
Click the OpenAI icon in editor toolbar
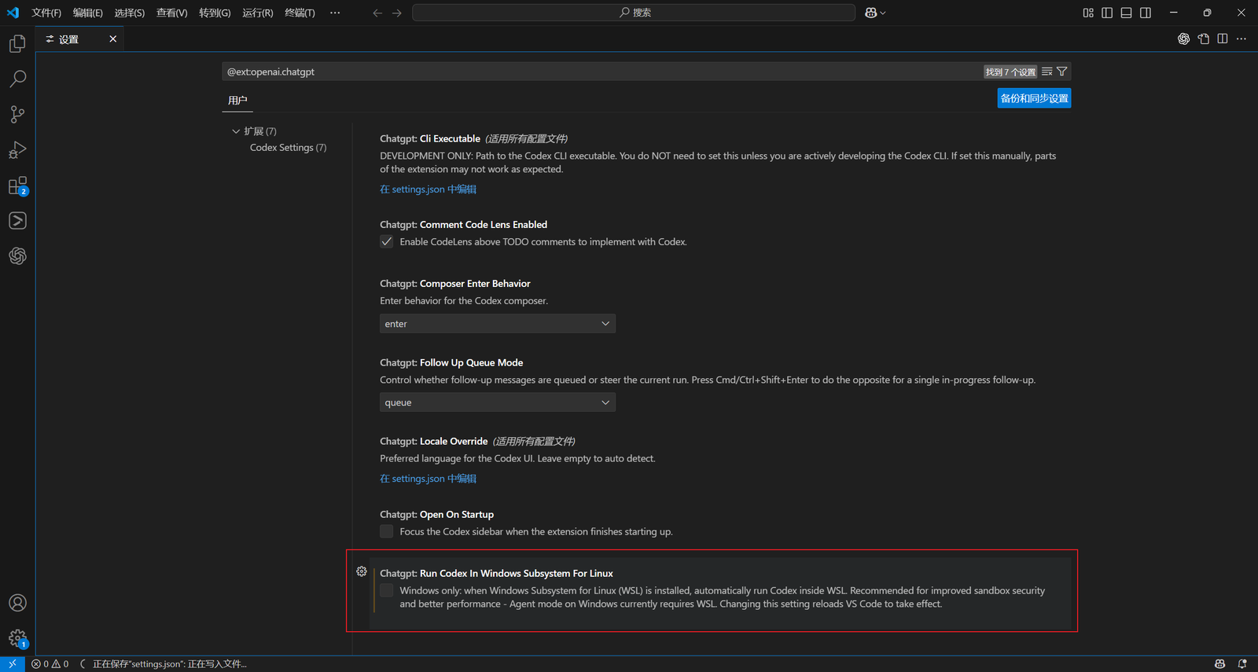click(x=1183, y=39)
